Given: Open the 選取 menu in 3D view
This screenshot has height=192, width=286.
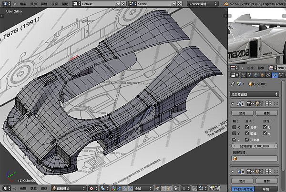Looking at the screenshot, I should tap(33, 188).
